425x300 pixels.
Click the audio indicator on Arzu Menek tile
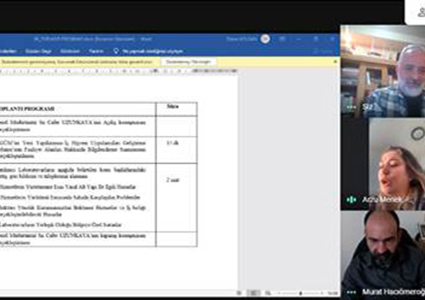point(351,200)
